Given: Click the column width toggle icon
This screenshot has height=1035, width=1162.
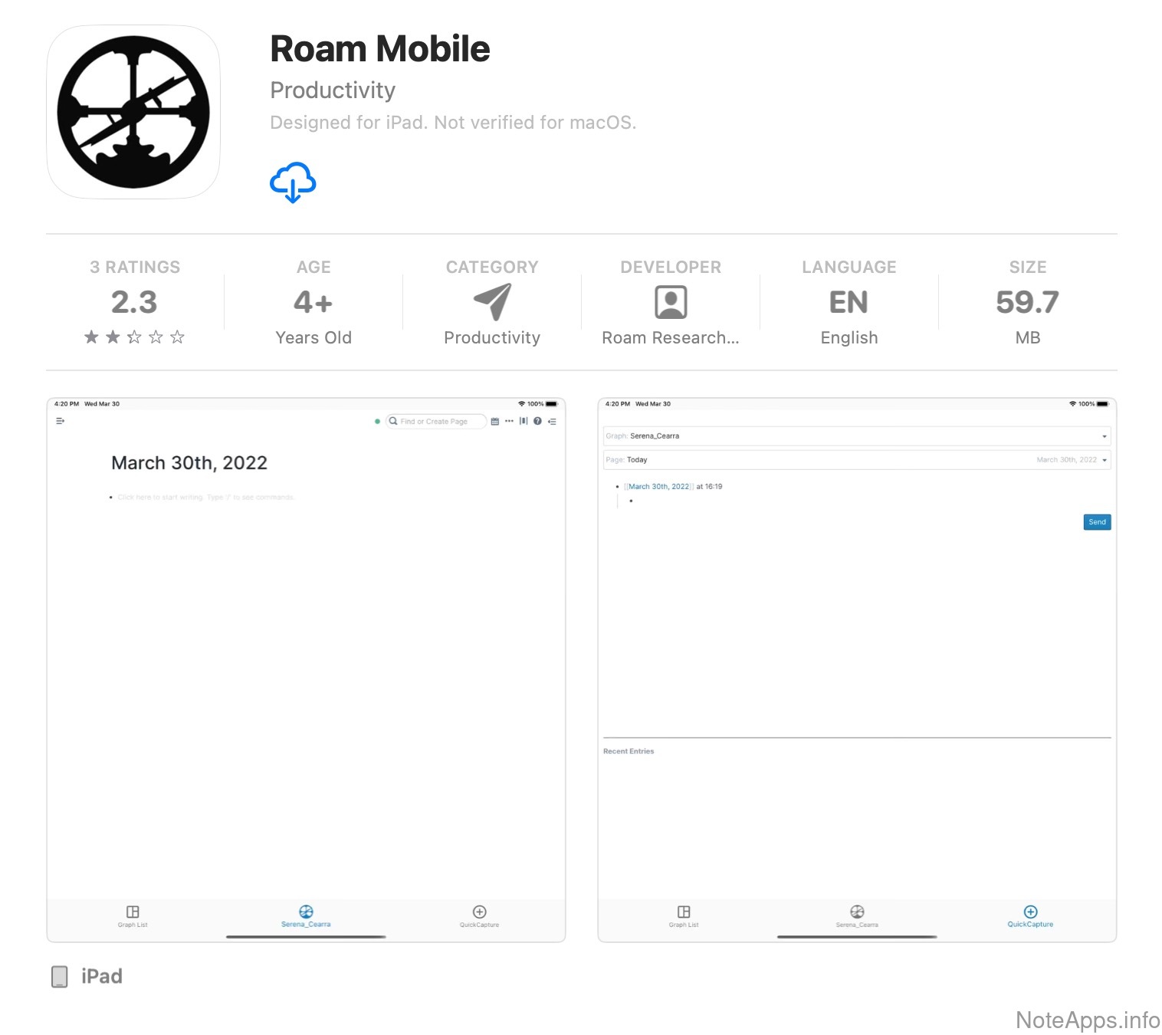Looking at the screenshot, I should coord(524,421).
